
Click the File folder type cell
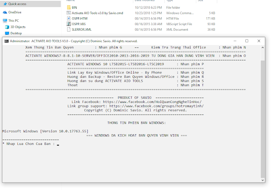173,7
